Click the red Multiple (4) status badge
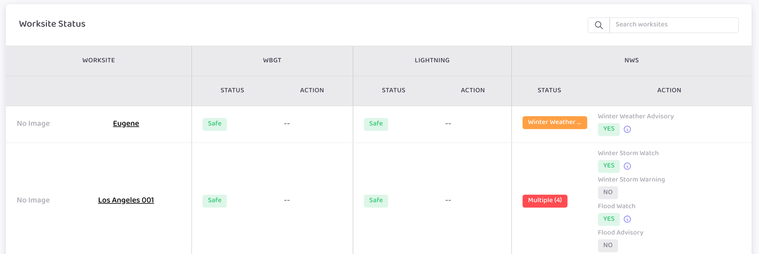 click(545, 201)
